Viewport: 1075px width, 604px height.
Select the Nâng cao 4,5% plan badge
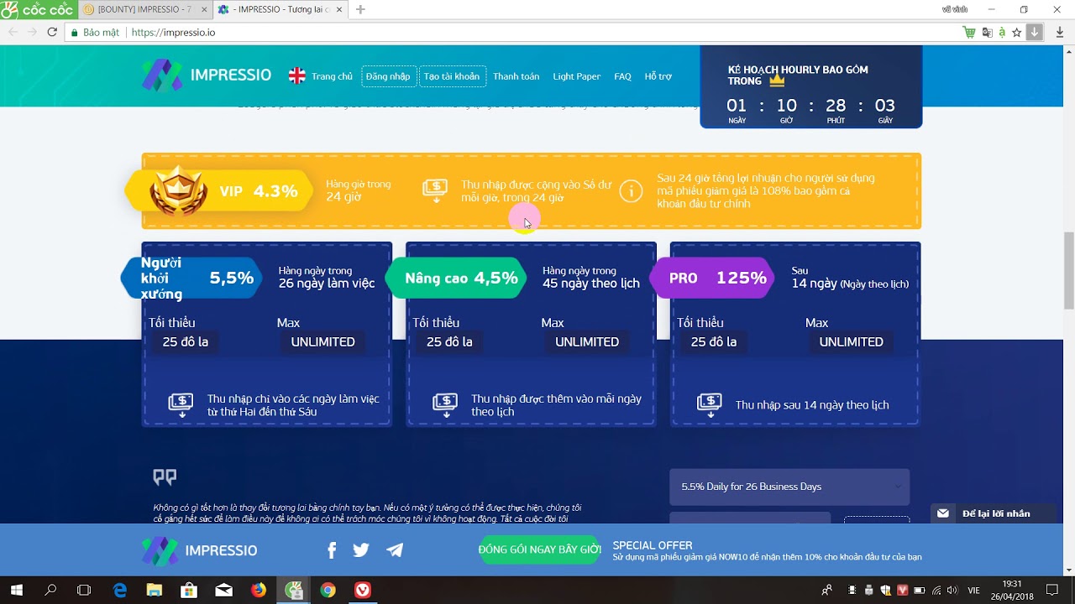[456, 279]
